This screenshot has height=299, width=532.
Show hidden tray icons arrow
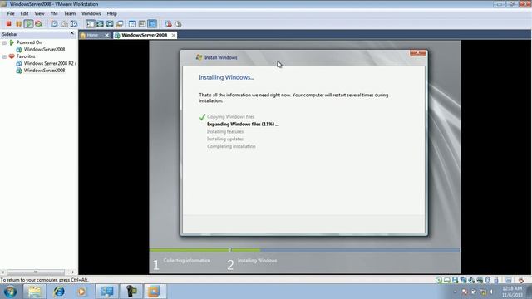click(455, 292)
